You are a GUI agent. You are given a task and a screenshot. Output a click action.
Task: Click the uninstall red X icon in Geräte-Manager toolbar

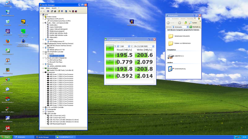click(x=73, y=11)
